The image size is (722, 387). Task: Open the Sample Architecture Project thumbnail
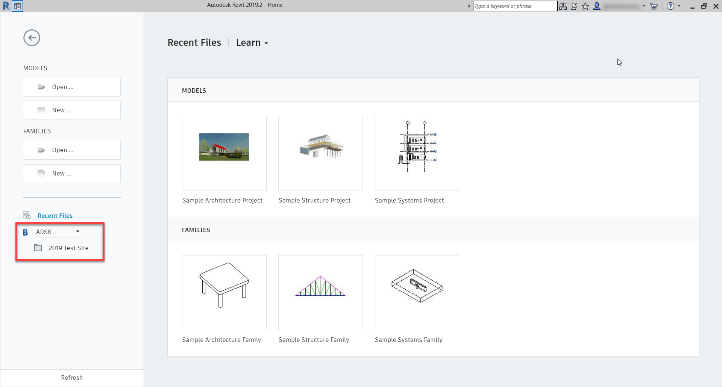pyautogui.click(x=224, y=153)
